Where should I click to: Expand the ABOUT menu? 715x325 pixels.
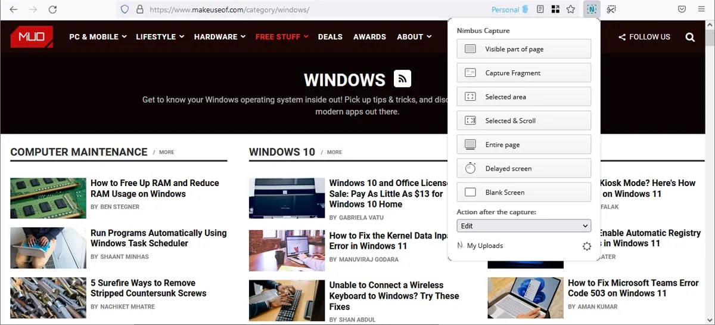pos(414,36)
